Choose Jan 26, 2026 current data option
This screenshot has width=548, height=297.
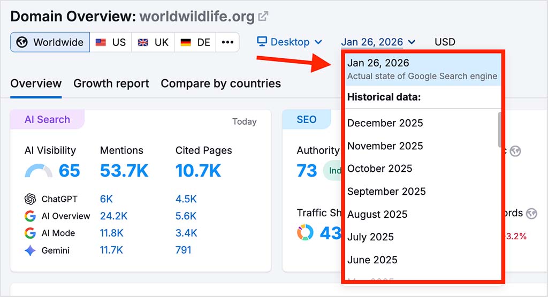(423, 69)
